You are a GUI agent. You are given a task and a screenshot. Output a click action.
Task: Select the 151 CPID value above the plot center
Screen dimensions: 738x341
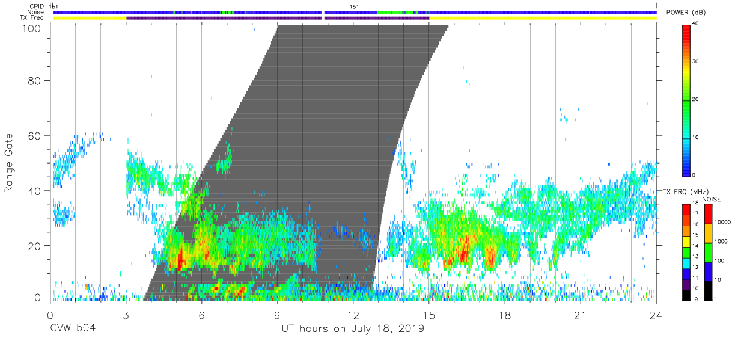pyautogui.click(x=355, y=7)
